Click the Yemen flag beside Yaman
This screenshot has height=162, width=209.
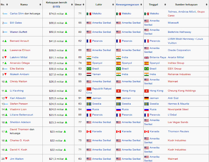[89, 74]
